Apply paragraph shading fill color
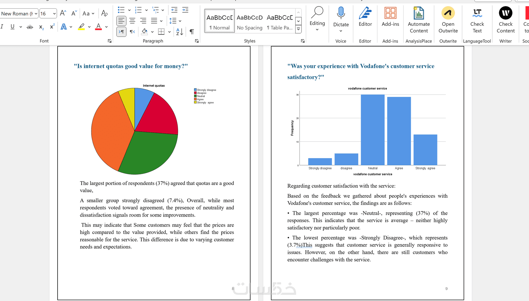 144,32
